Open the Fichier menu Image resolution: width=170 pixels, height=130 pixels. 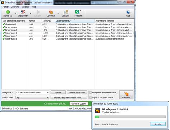[x=5, y=7]
